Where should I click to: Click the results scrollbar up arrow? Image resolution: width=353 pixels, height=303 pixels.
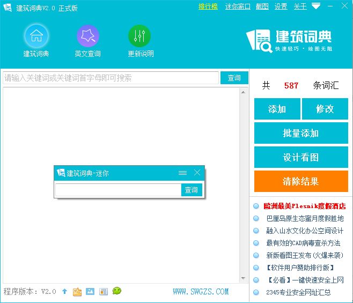[x=243, y=92]
